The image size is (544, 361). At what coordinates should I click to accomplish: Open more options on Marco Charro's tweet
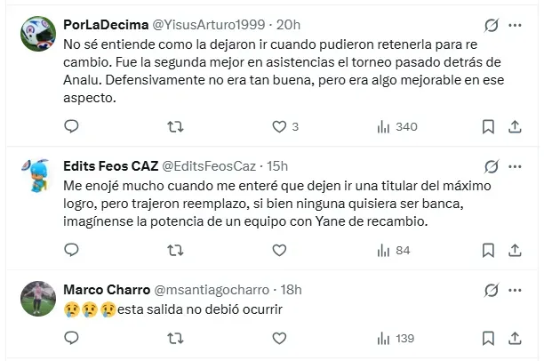pyautogui.click(x=516, y=290)
